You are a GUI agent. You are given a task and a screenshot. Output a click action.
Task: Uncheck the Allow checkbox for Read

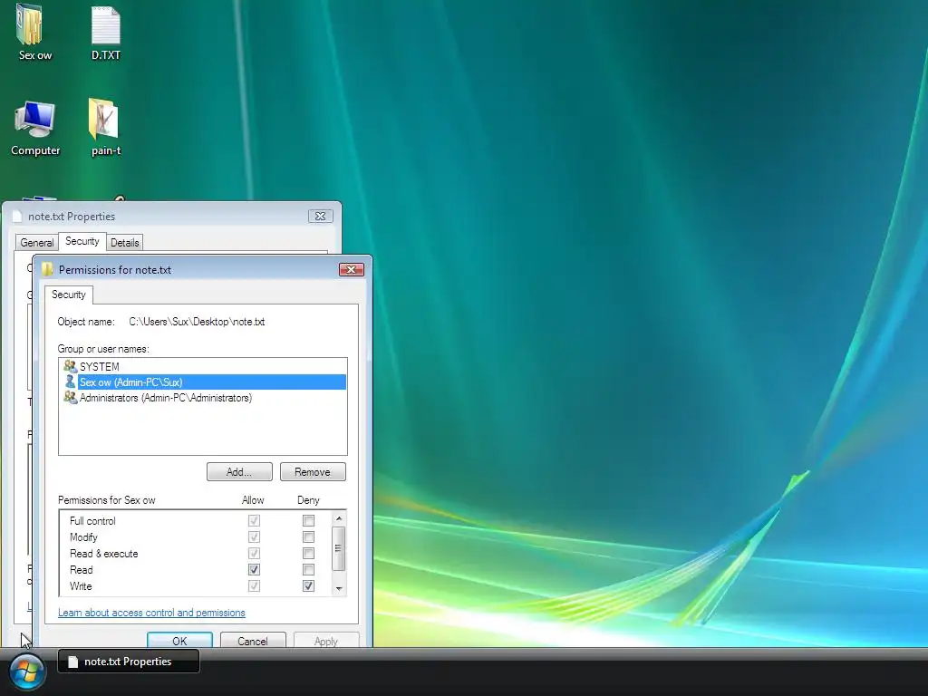254,570
